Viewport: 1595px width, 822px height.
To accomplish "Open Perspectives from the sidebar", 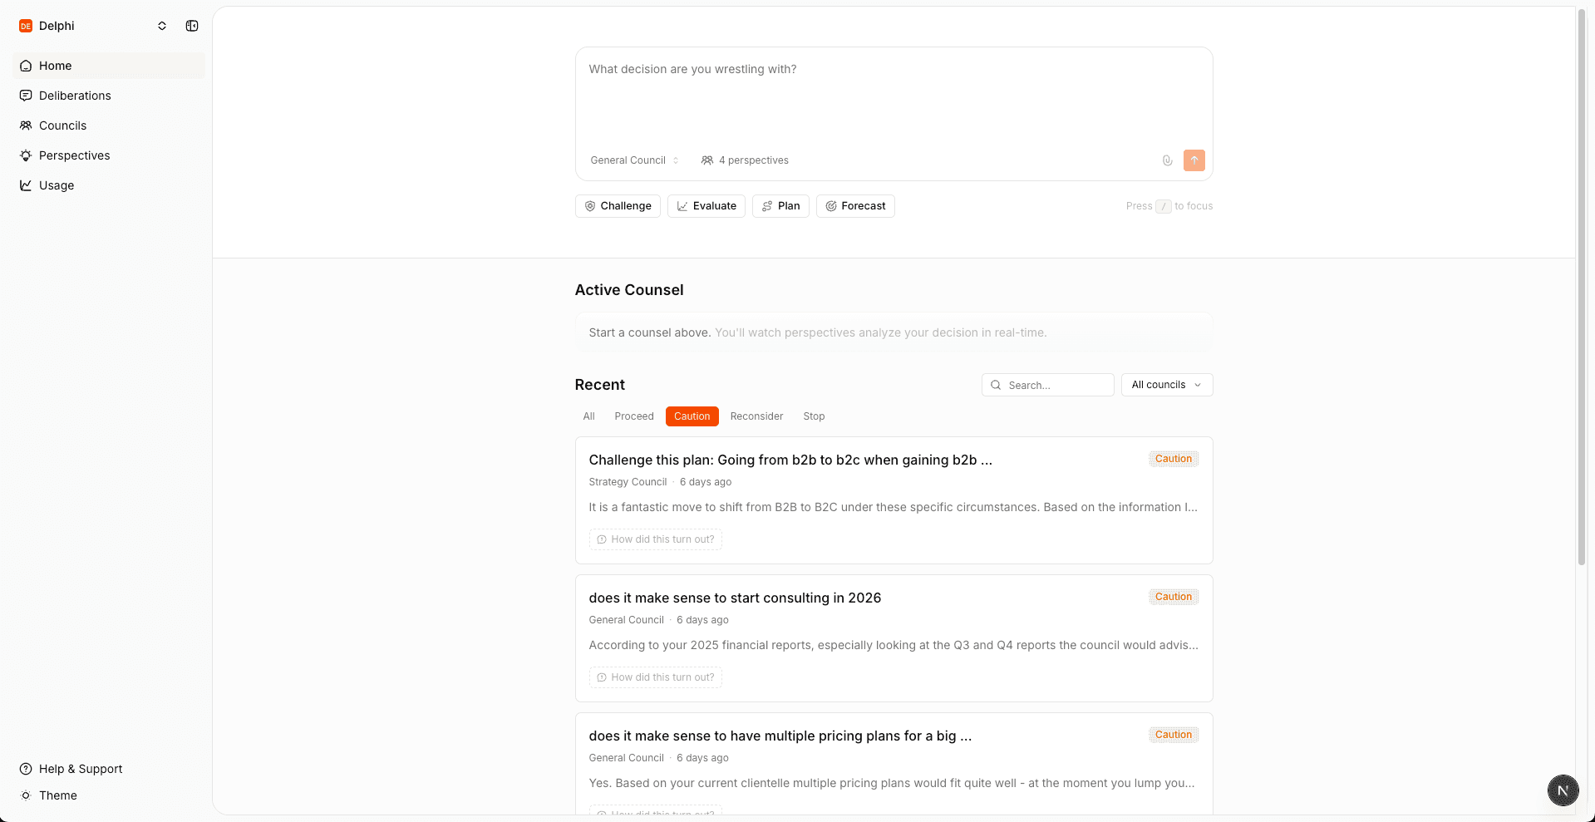I will click(74, 155).
